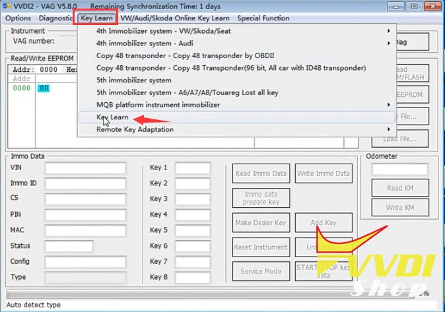Click the Key 3 field

[x=193, y=199]
